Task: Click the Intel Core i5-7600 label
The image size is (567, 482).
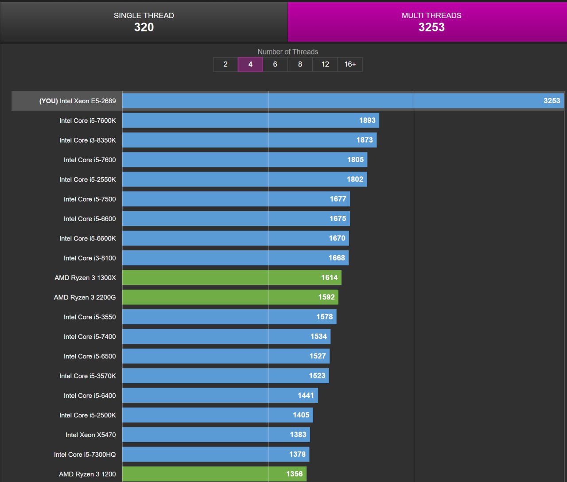Action: coord(90,160)
